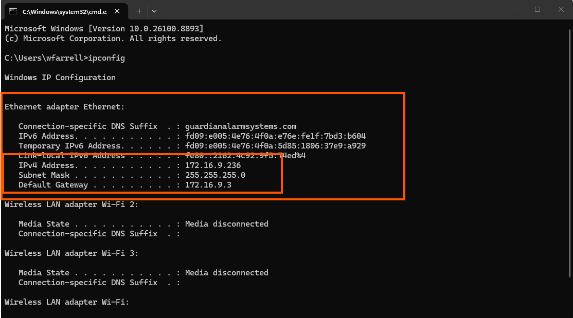Click the Windows IP Configuration line

pos(60,78)
